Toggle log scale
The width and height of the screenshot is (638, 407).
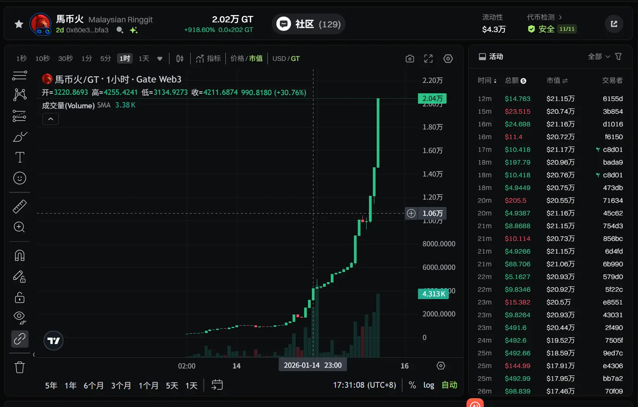(429, 385)
